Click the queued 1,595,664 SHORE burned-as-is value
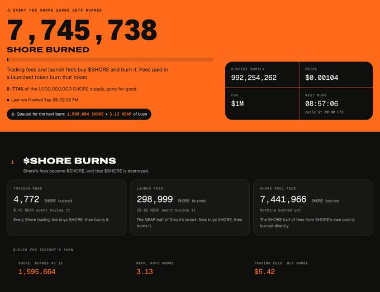 point(37,272)
